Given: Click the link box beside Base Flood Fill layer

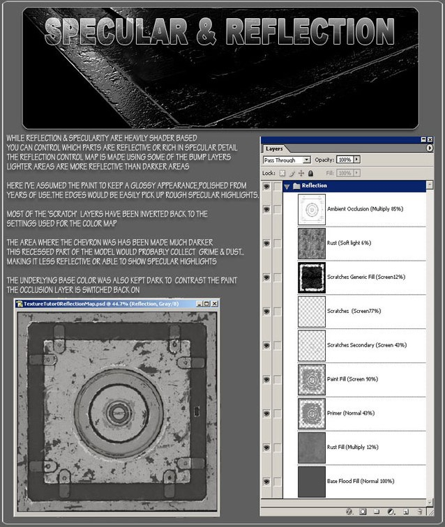Looking at the screenshot, I should pos(277,482).
